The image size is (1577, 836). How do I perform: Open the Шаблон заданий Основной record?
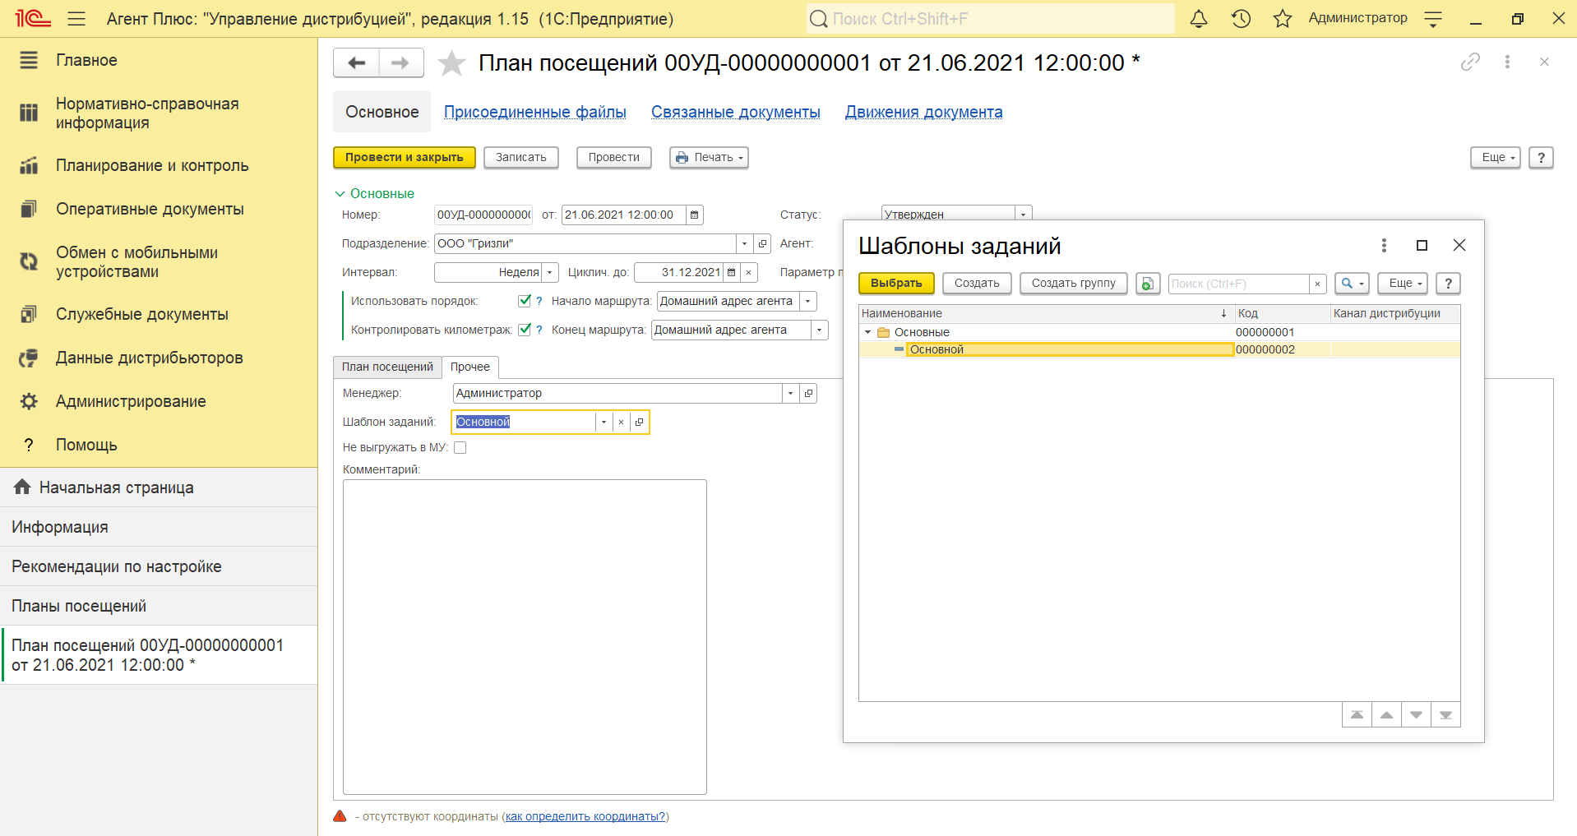(x=639, y=422)
